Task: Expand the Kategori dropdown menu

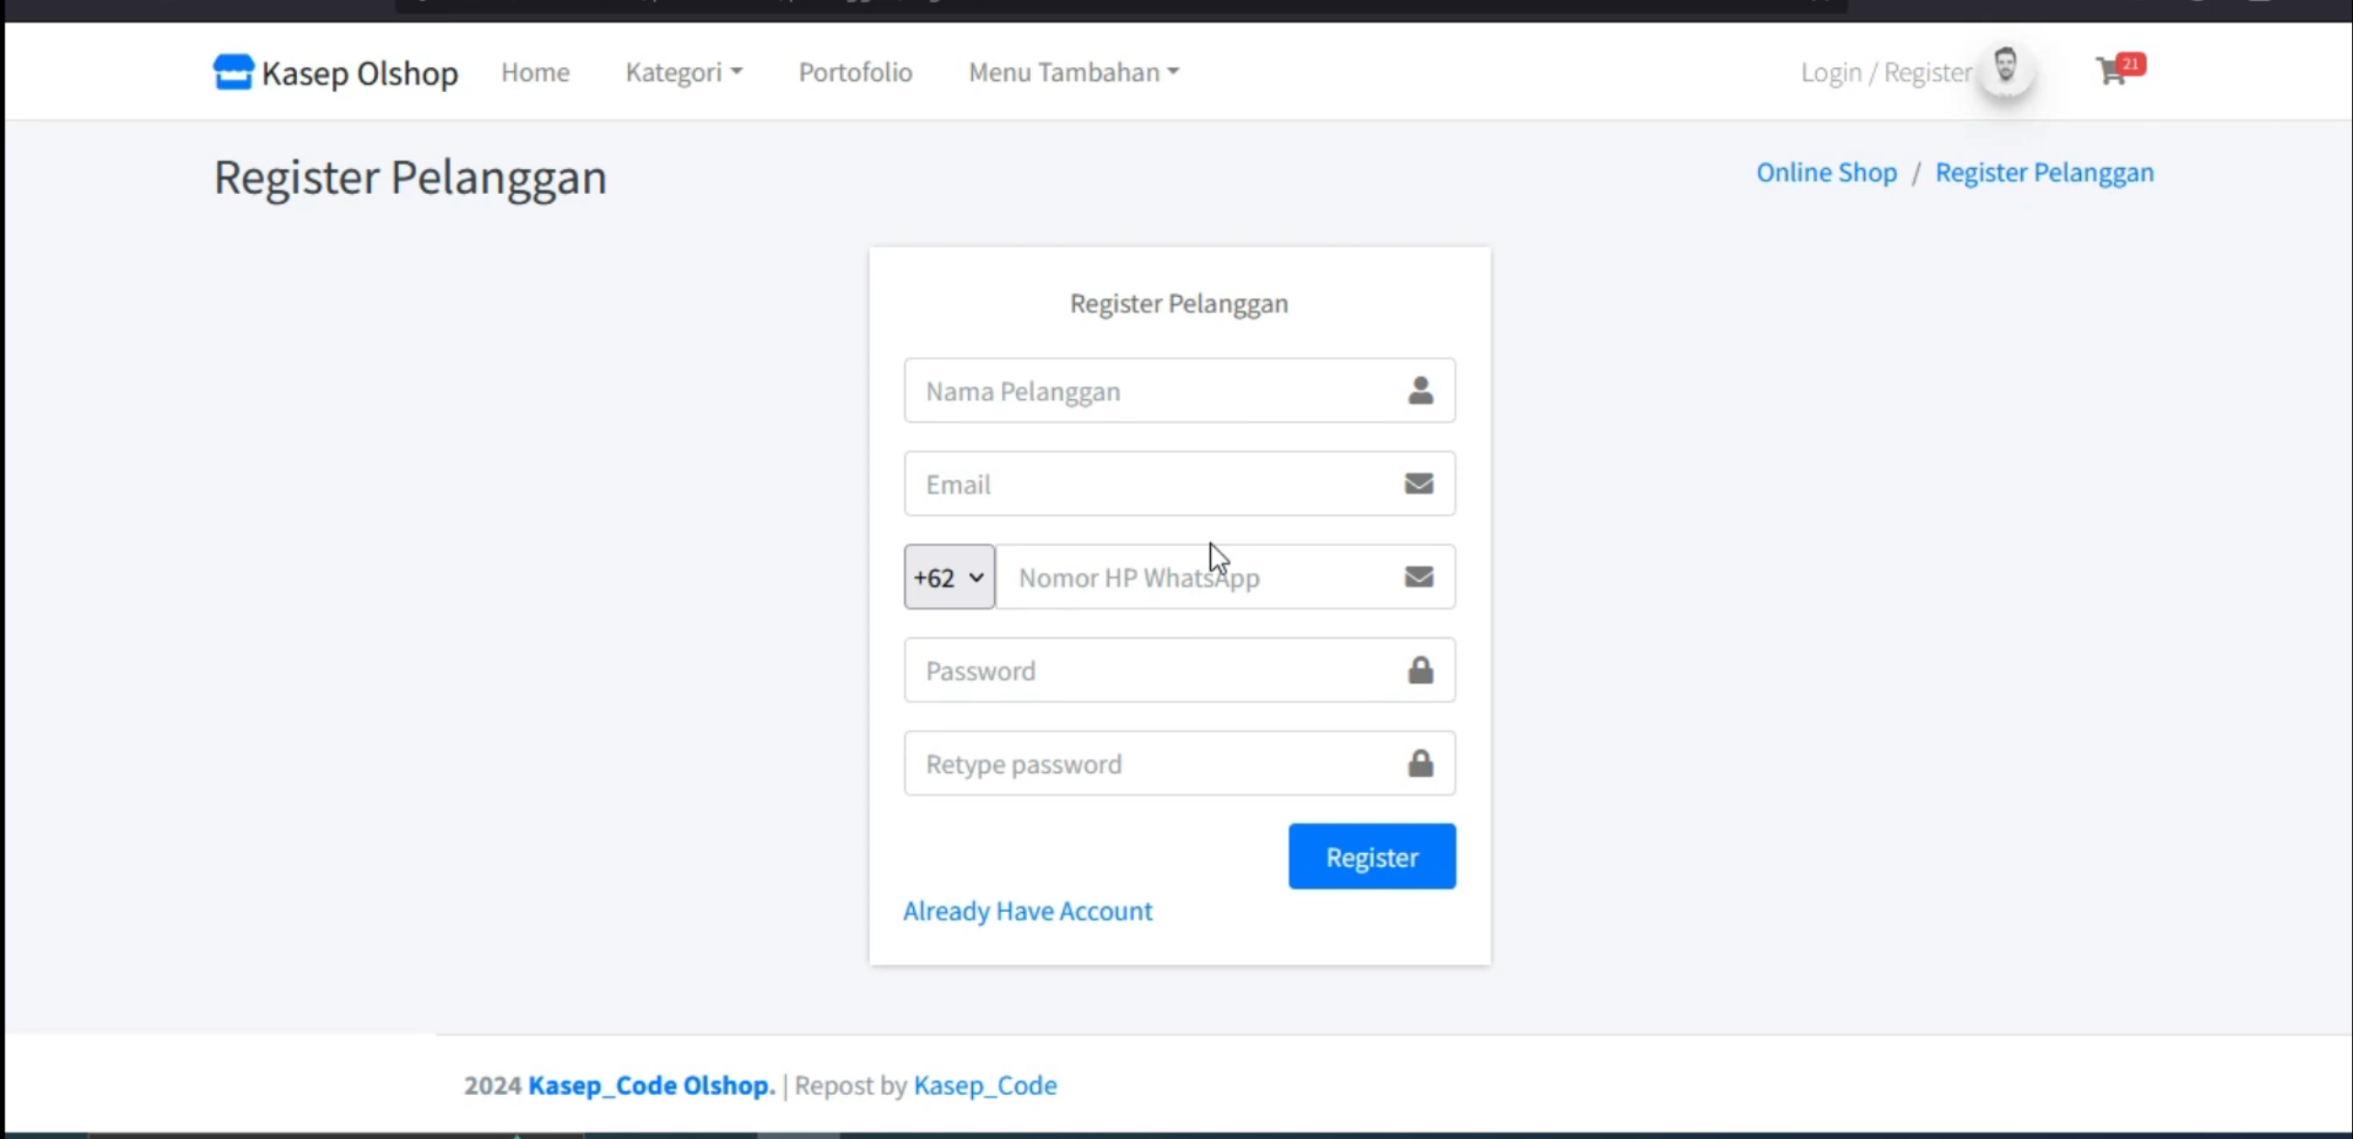Action: pos(683,72)
